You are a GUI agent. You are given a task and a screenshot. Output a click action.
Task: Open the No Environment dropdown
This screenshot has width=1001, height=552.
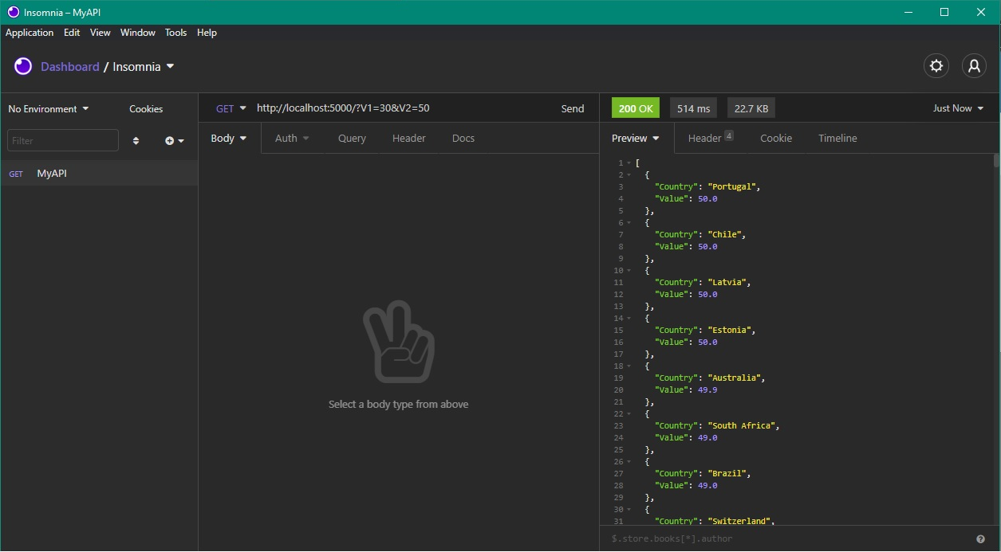(48, 108)
